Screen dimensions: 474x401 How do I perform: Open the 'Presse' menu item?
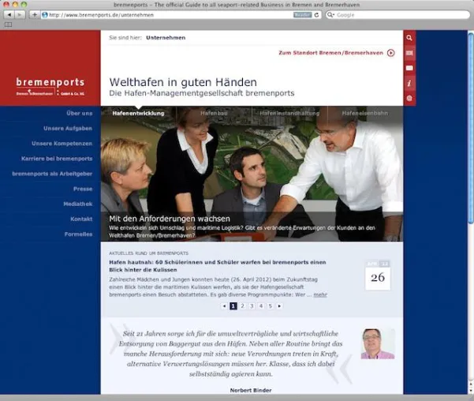tap(83, 189)
